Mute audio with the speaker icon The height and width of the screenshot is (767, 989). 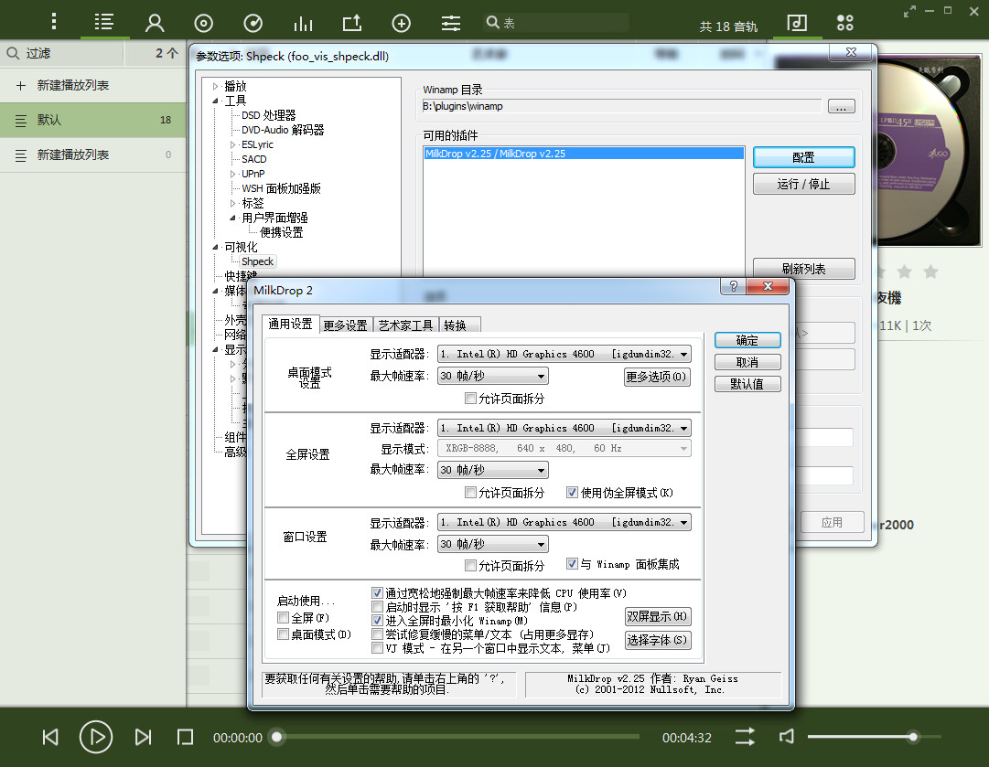click(787, 736)
